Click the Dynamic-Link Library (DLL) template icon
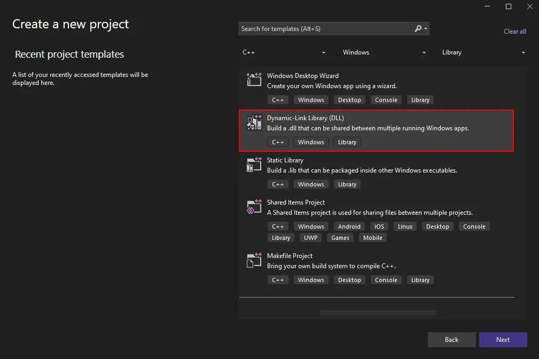539x359 pixels. click(x=254, y=122)
